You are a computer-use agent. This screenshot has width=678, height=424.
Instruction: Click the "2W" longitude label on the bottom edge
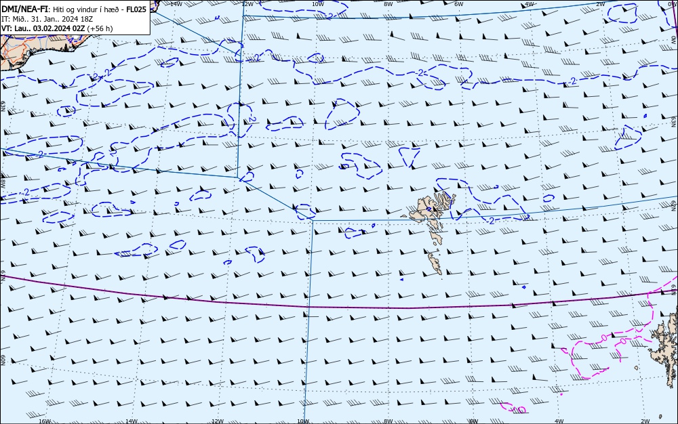tap(645, 421)
